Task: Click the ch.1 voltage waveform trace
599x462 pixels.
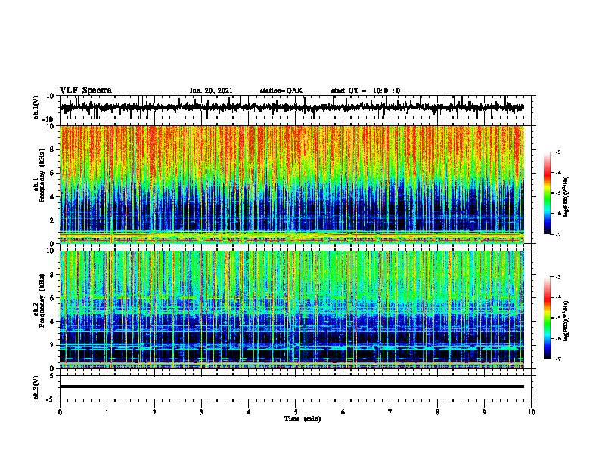Action: pyautogui.click(x=292, y=107)
